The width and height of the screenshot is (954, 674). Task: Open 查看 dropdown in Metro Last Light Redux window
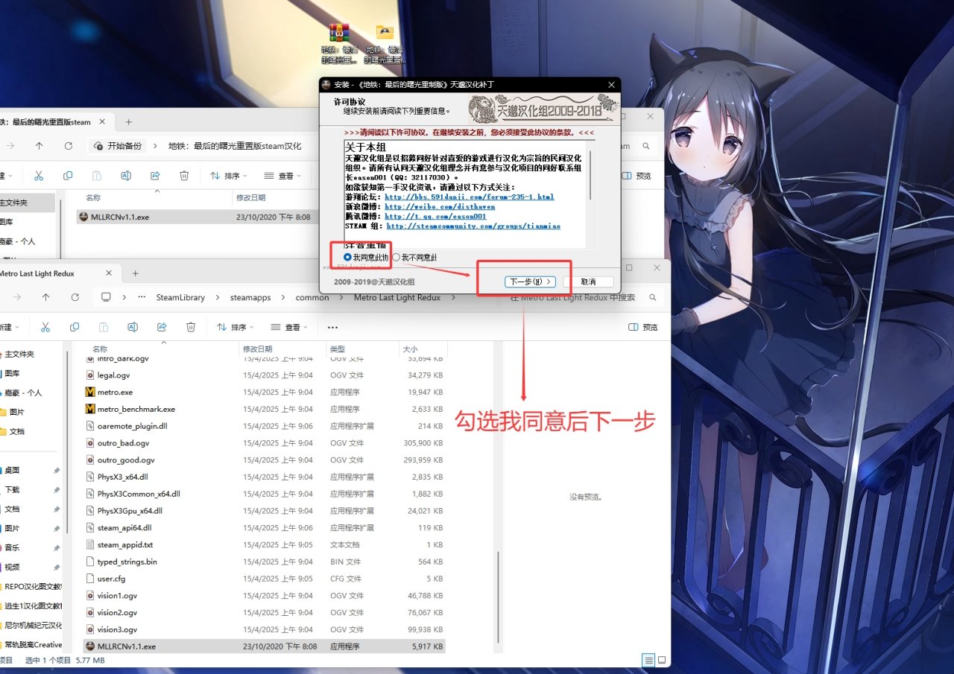tap(288, 327)
